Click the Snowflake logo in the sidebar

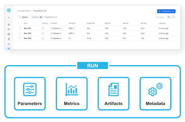9,11
